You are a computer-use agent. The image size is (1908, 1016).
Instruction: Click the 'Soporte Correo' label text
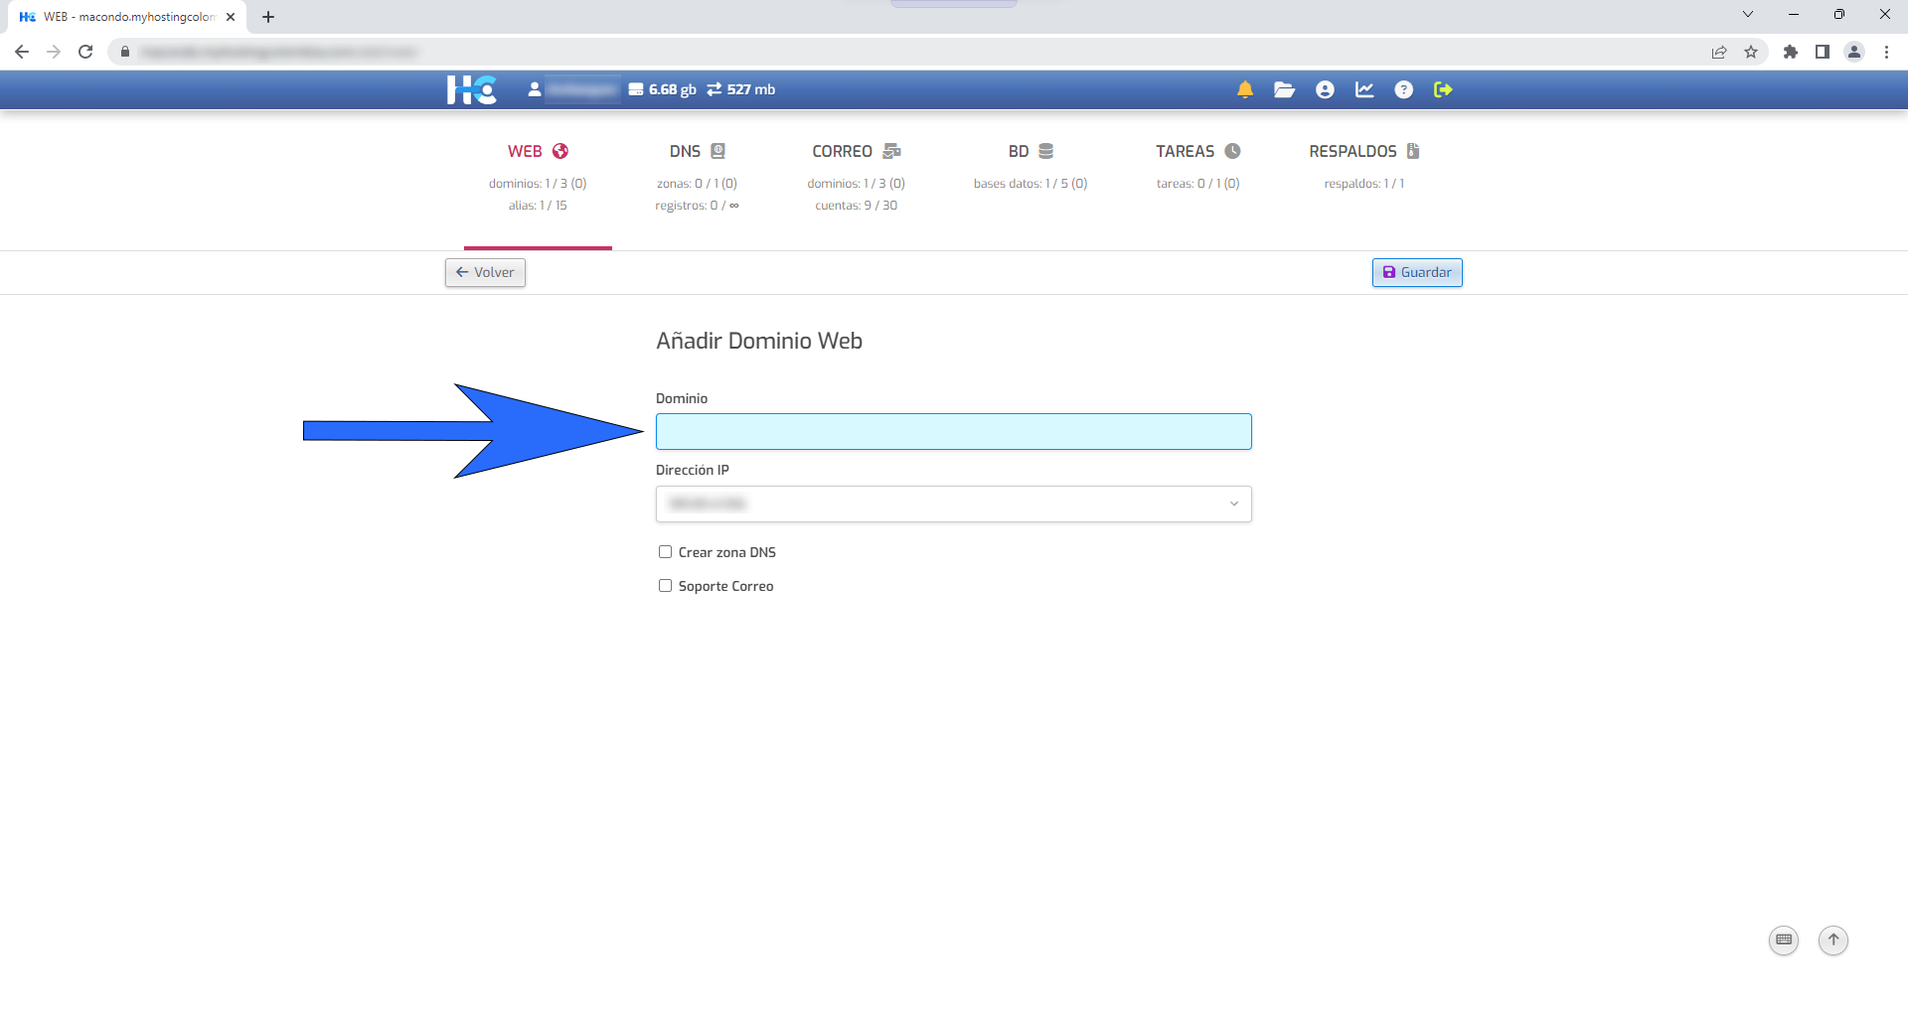tap(726, 586)
